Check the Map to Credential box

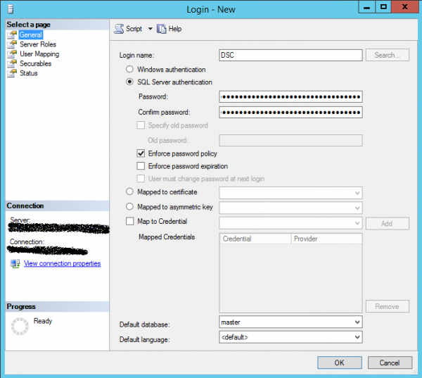point(129,222)
